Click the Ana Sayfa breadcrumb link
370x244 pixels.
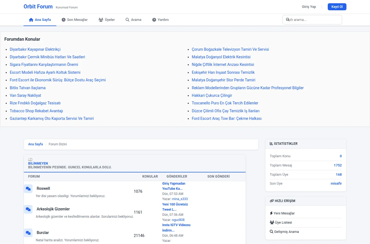coord(35,144)
